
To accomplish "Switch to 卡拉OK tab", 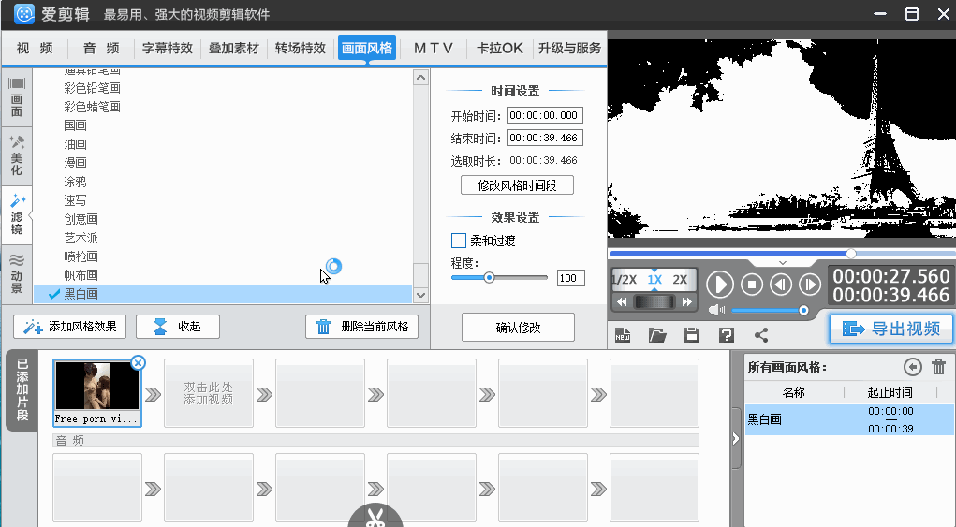I will pyautogui.click(x=500, y=48).
